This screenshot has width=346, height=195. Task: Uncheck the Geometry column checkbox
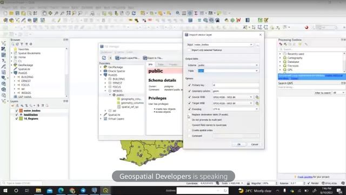pyautogui.click(x=189, y=91)
